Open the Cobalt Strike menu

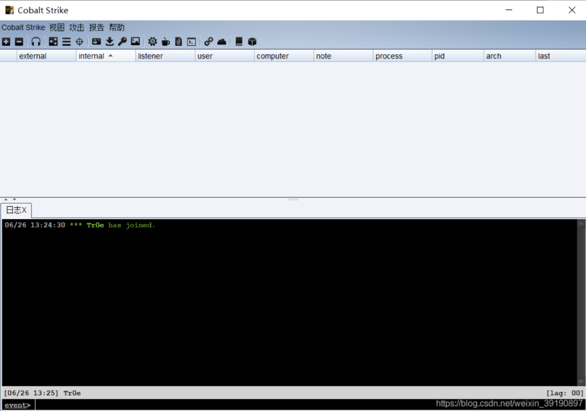pos(23,27)
